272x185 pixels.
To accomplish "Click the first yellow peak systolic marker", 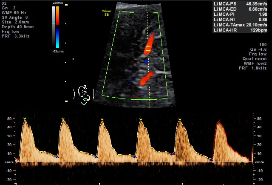I will pos(25,119).
